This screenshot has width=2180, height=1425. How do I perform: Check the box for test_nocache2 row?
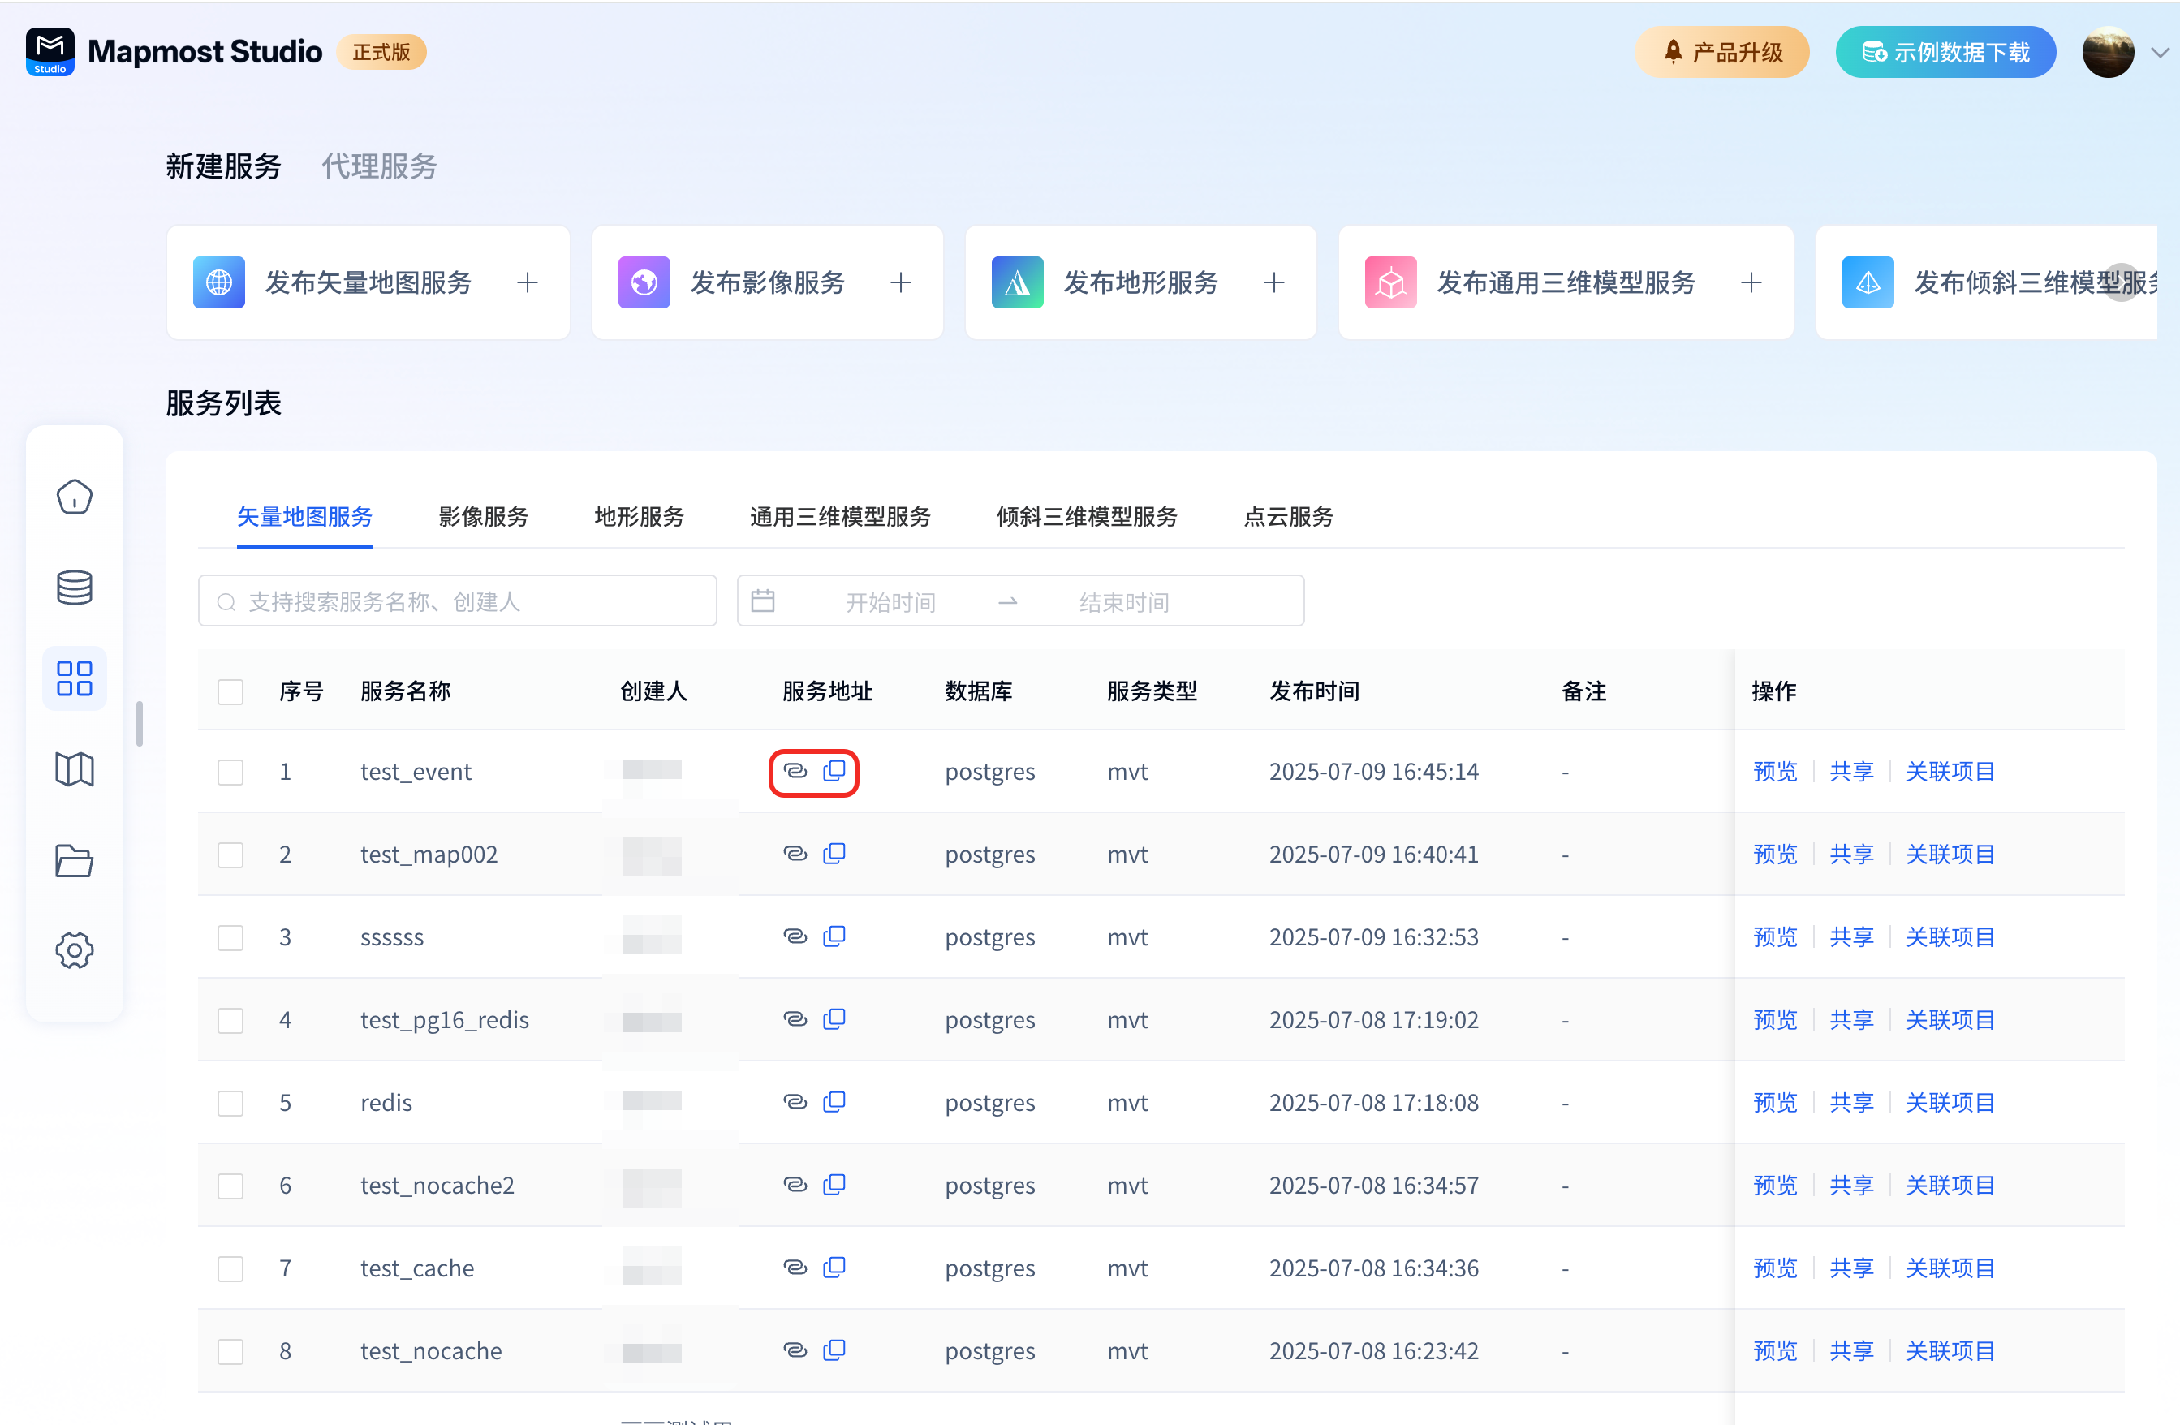click(x=230, y=1186)
